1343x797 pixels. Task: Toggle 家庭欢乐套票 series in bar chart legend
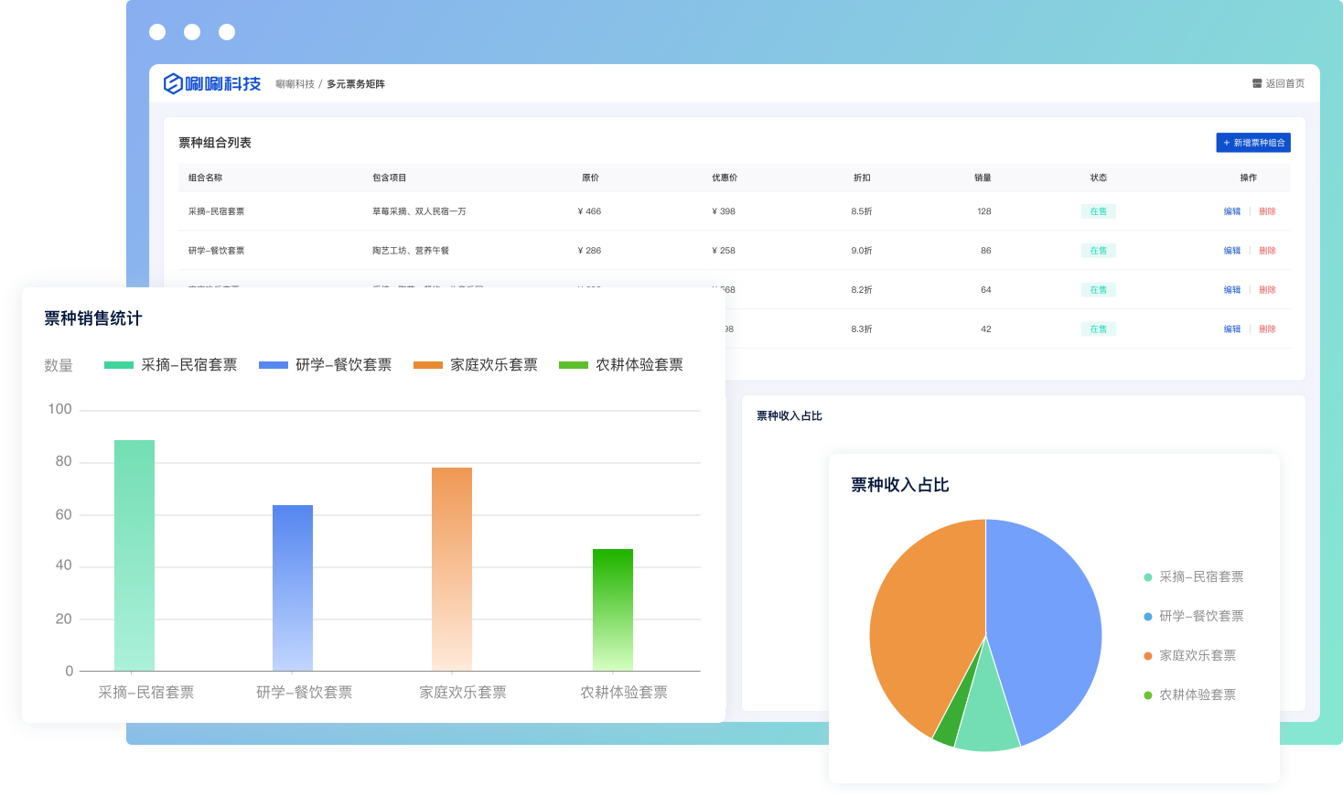coord(475,365)
